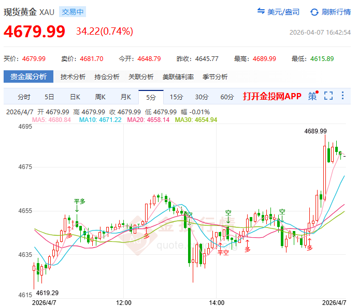Click the 平多 signal marker on chart
The image size is (358, 306).
pyautogui.click(x=79, y=202)
